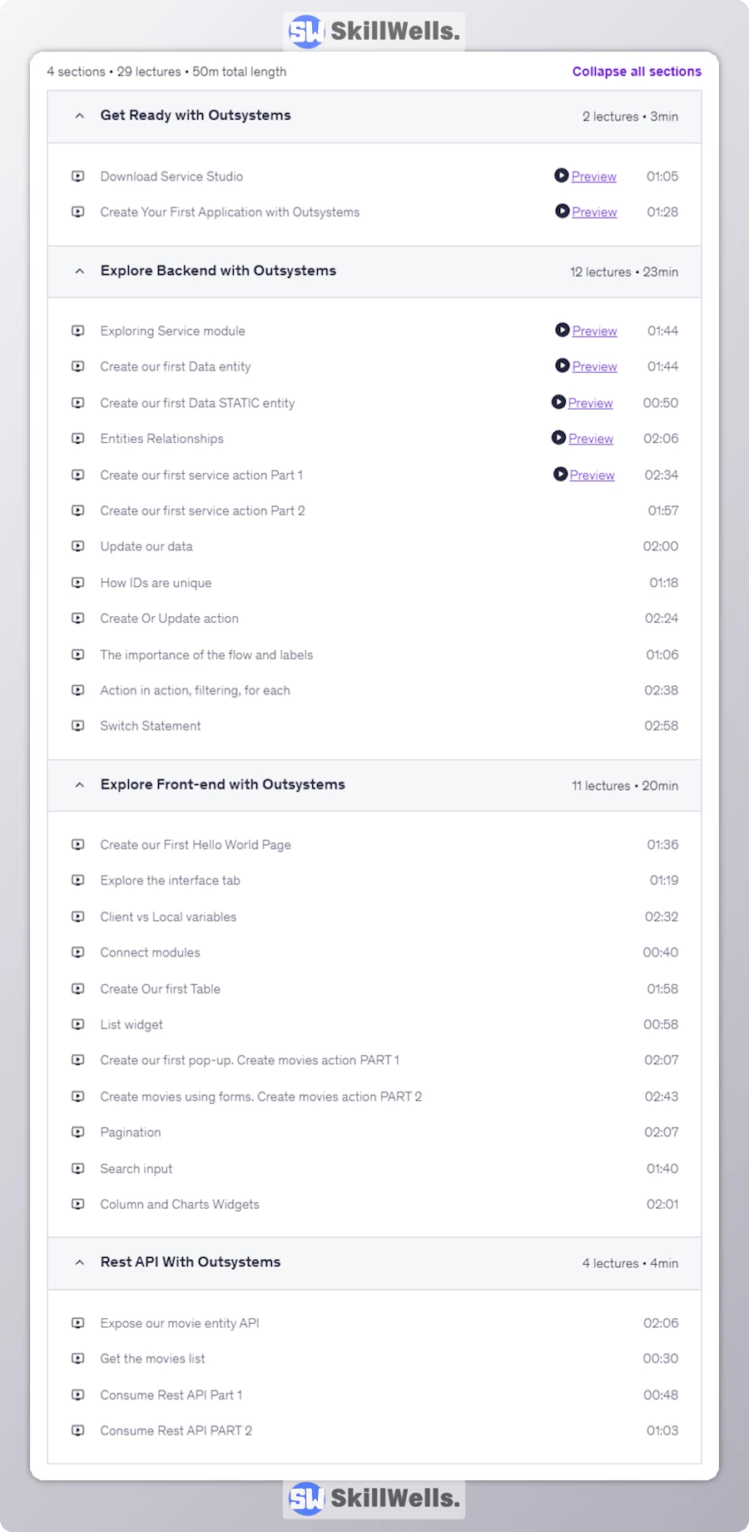The width and height of the screenshot is (749, 1532).
Task: Select the Update our data lecture
Action: (146, 546)
